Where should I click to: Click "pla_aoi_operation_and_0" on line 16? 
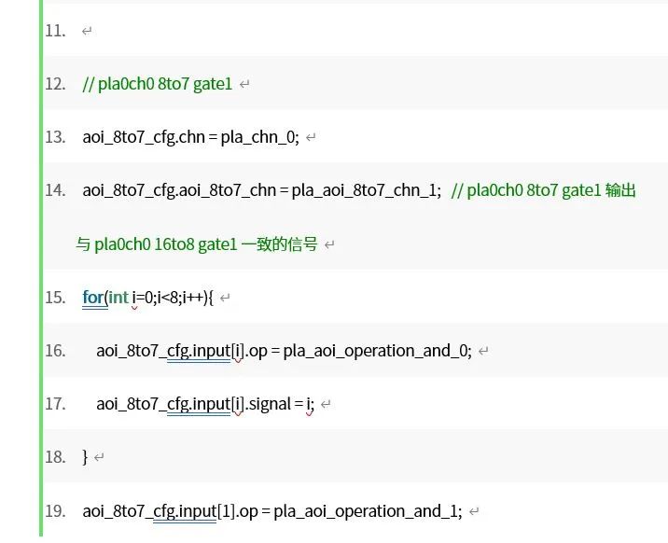pyautogui.click(x=377, y=351)
